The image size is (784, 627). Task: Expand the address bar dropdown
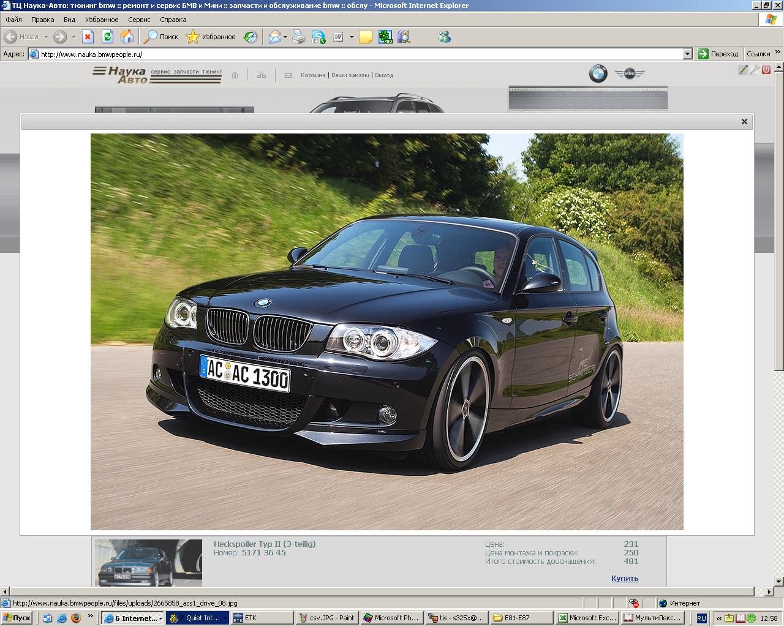tap(687, 54)
